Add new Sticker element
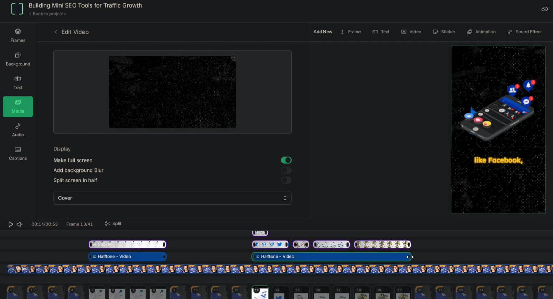This screenshot has height=299, width=553. (x=444, y=32)
